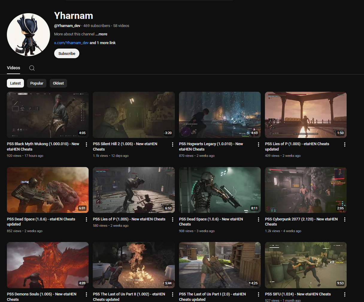Open PS5 Black Myth Wukong video title
This screenshot has height=302, width=364.
[x=43, y=147]
